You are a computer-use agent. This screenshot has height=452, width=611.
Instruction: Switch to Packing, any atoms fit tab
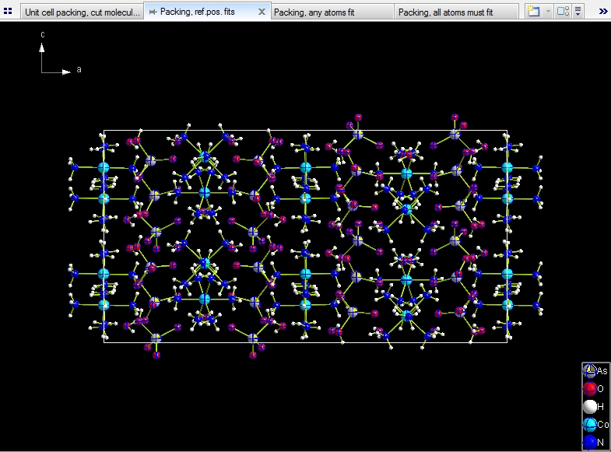(x=332, y=12)
